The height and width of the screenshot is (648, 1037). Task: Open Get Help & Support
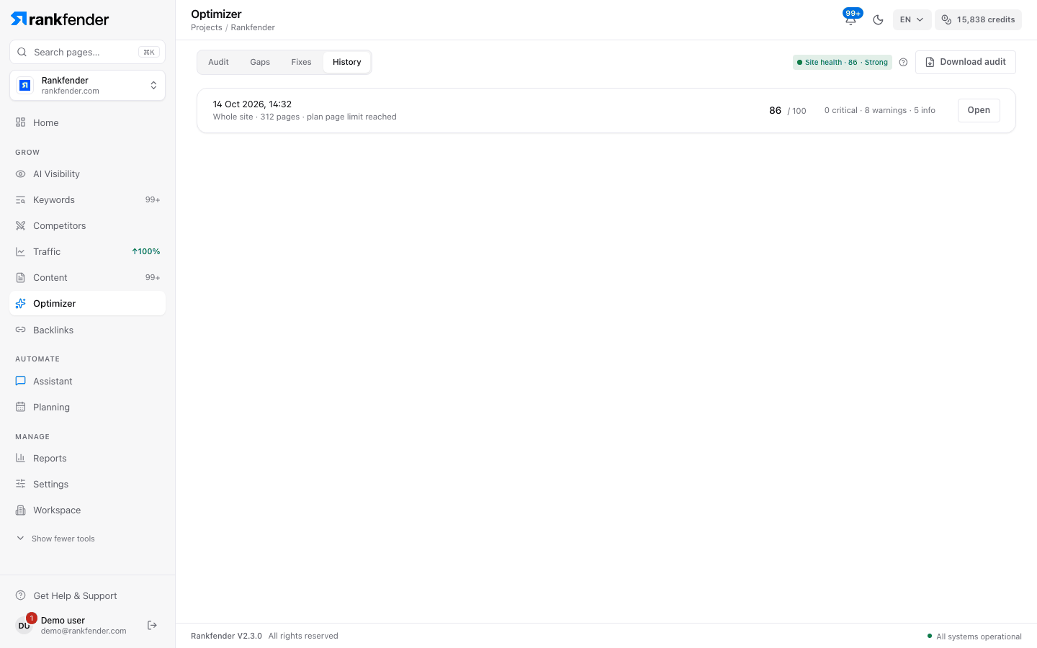[67, 595]
